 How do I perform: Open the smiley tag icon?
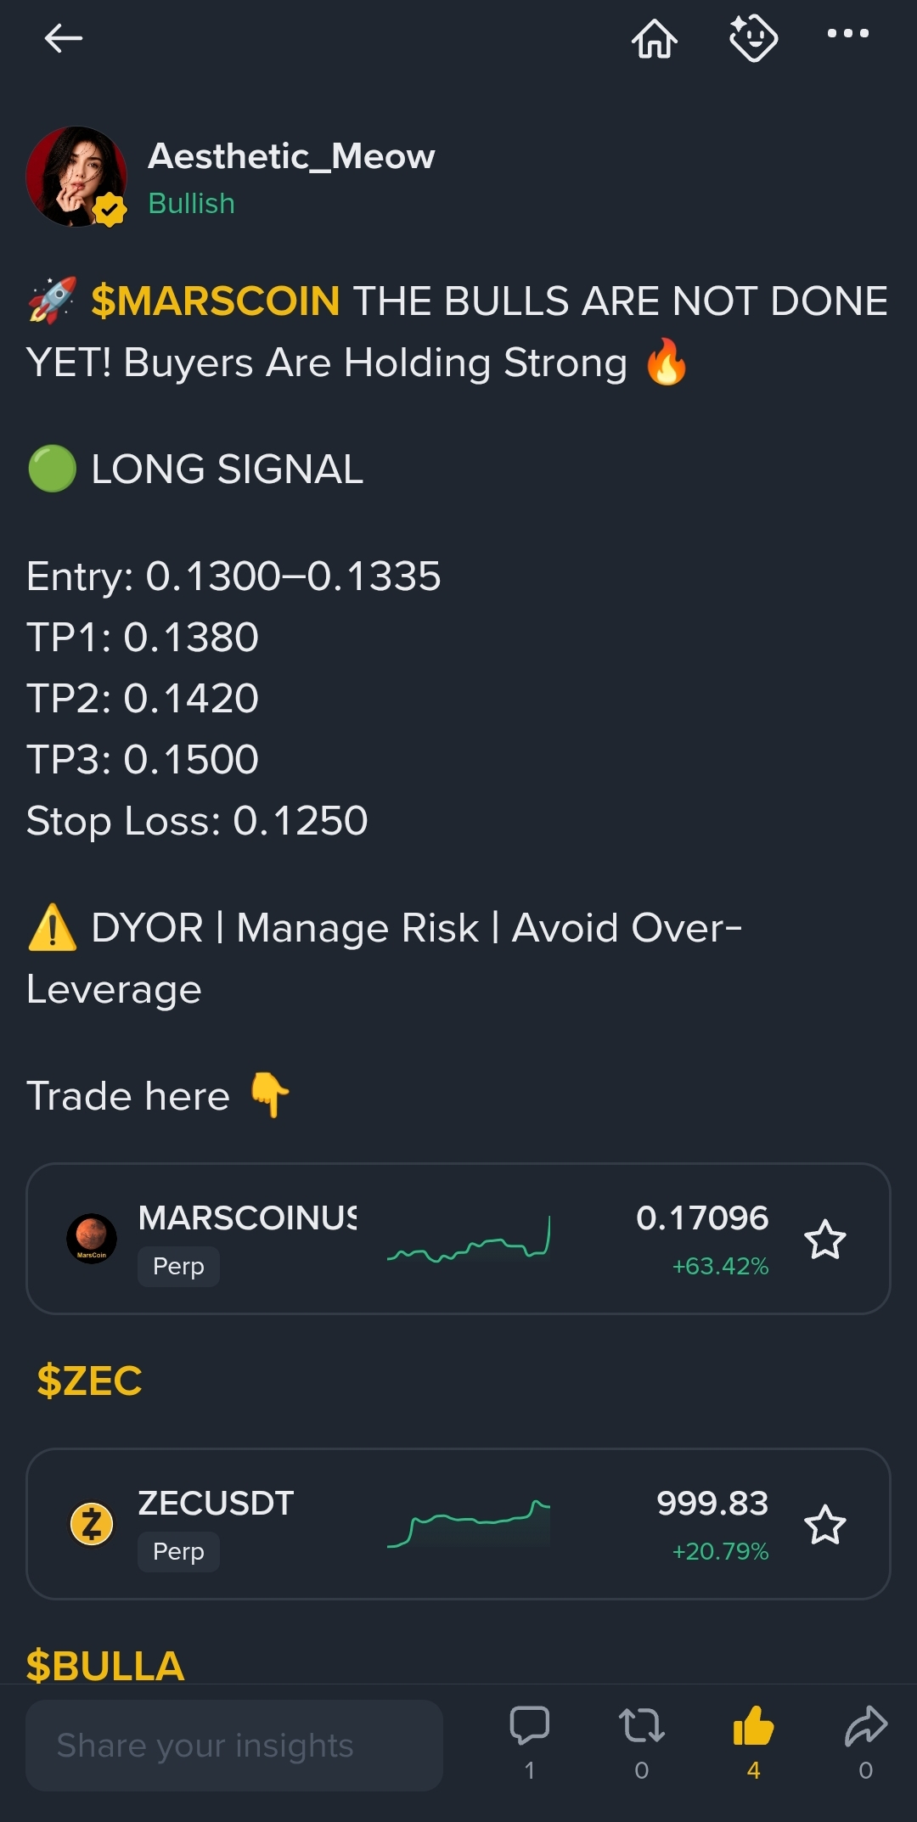(x=753, y=38)
